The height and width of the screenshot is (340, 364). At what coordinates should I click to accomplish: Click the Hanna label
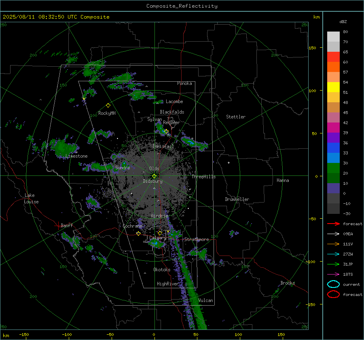pos(283,180)
